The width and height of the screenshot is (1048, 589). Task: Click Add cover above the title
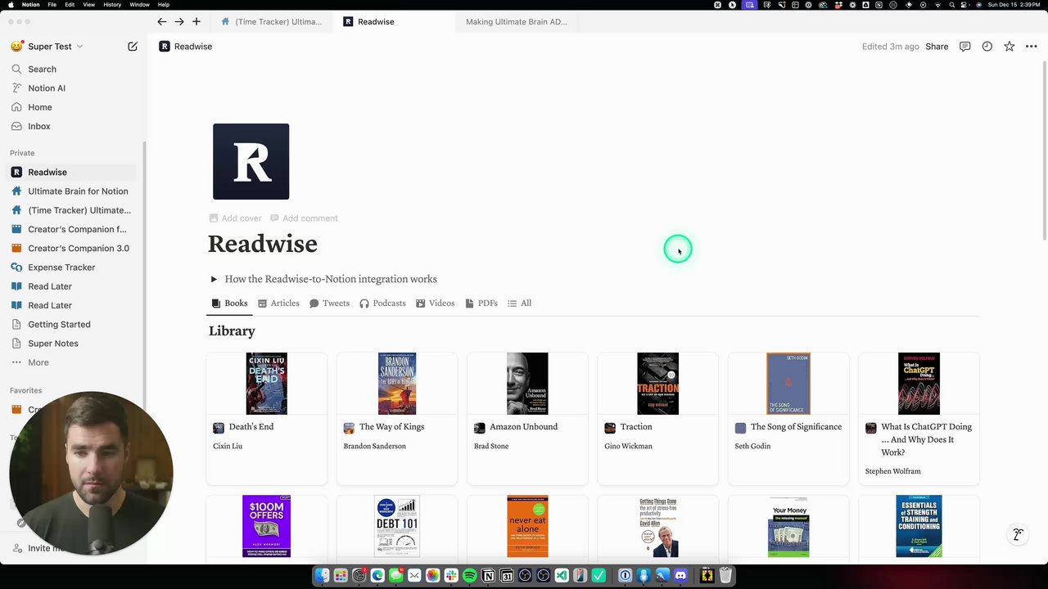coord(235,218)
